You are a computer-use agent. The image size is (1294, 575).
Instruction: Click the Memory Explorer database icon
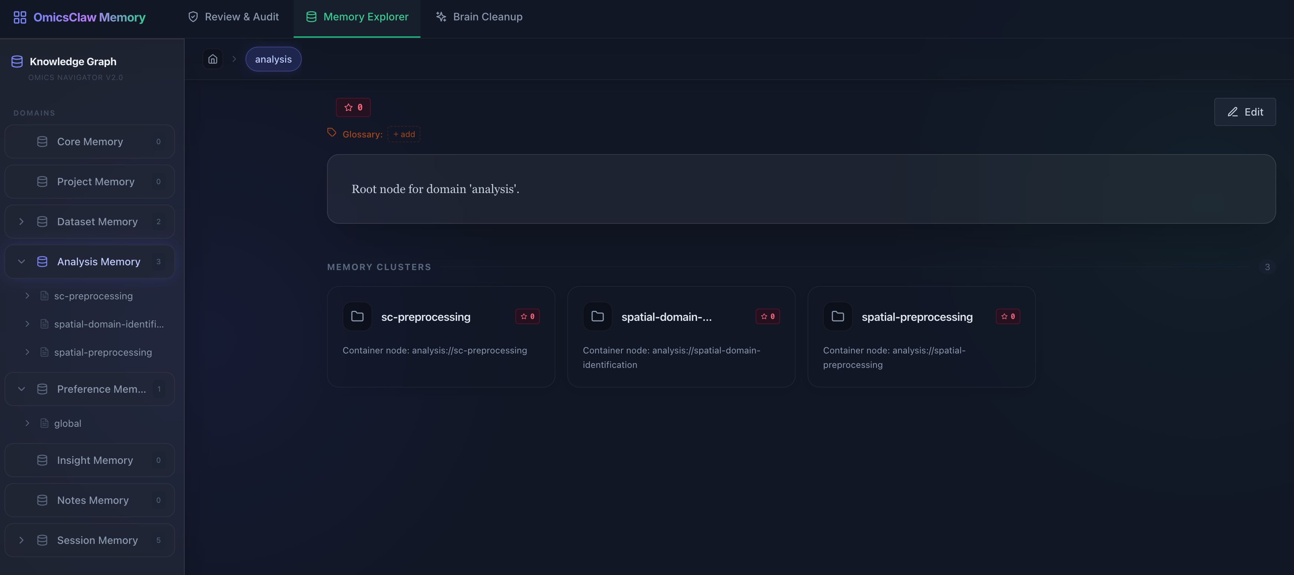coord(311,17)
